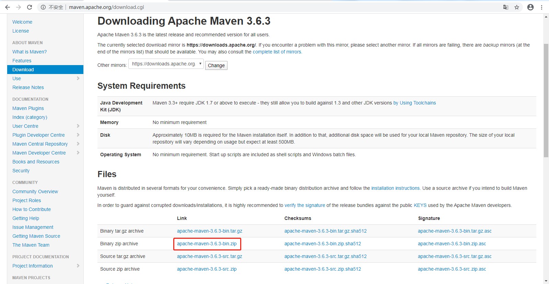
Task: Bookmark this page with star icon
Action: (517, 7)
